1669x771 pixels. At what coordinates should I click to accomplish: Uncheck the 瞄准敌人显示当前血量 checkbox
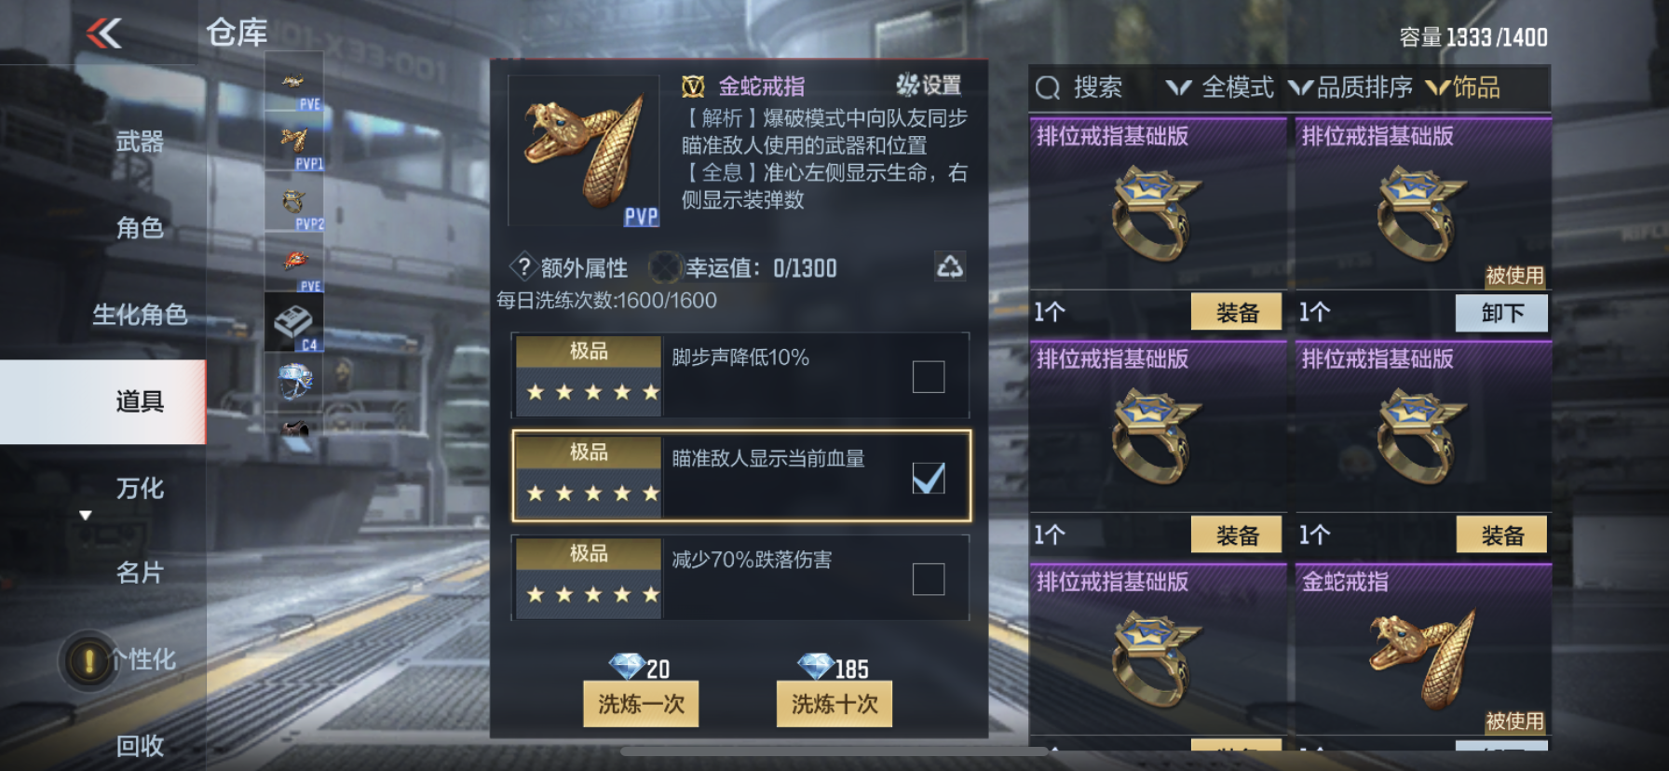(x=928, y=478)
